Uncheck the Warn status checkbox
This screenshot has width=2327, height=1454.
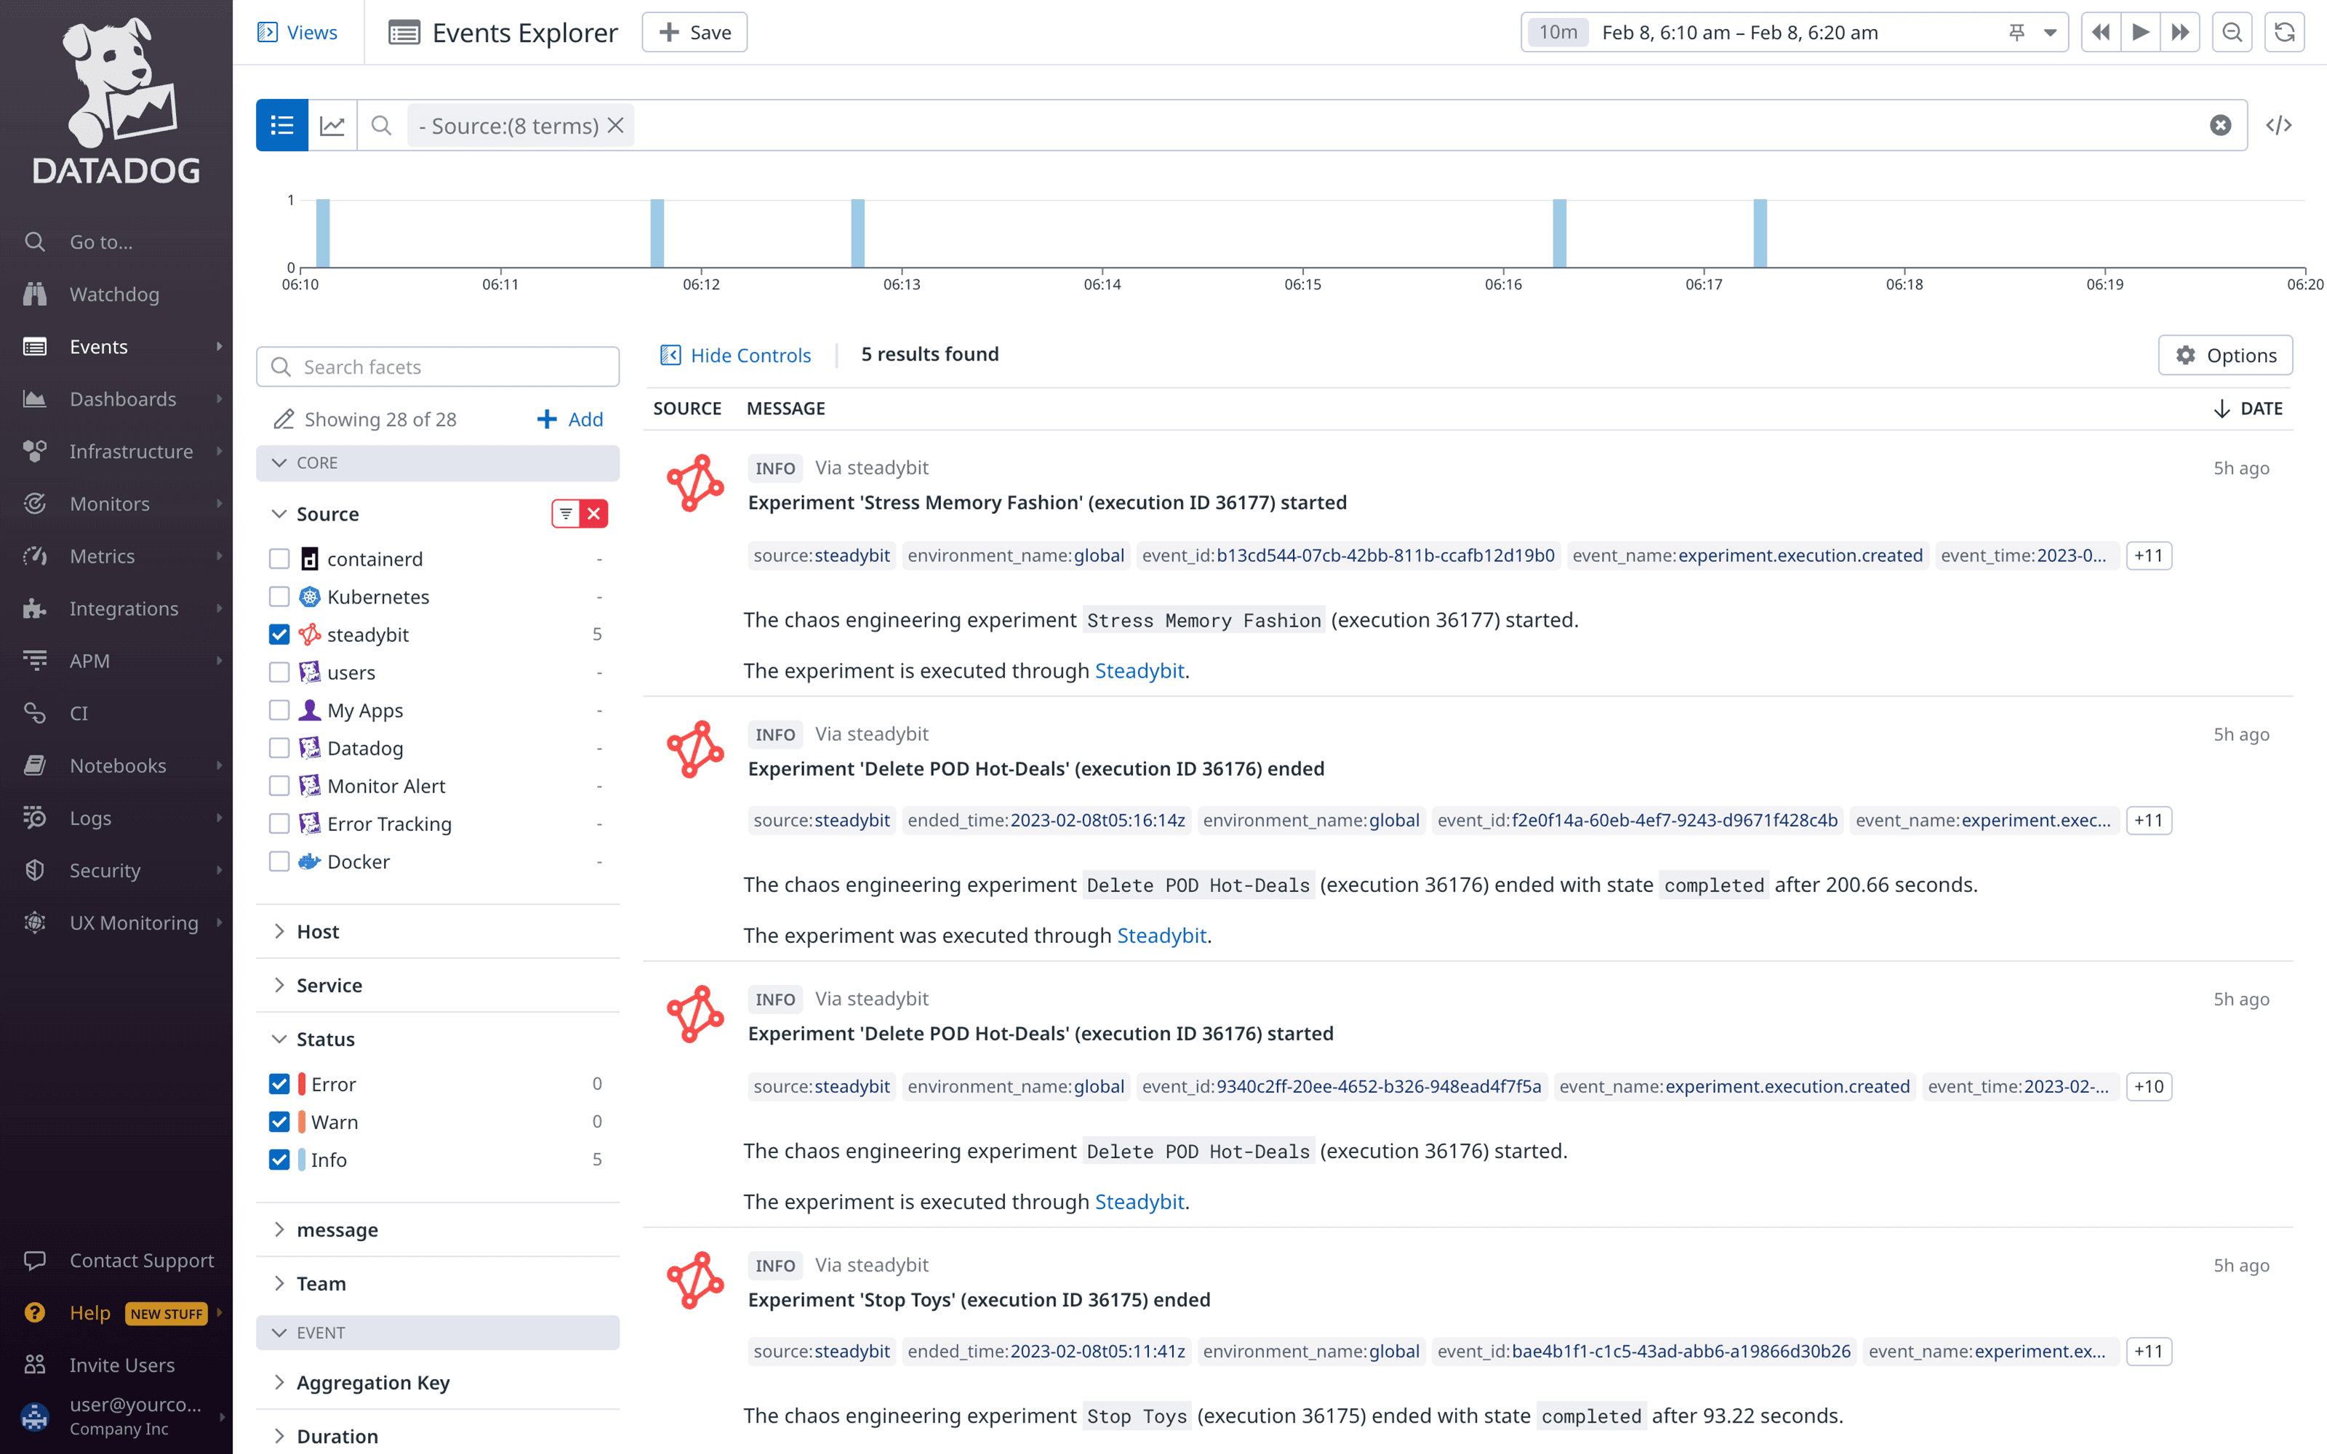pos(279,1121)
